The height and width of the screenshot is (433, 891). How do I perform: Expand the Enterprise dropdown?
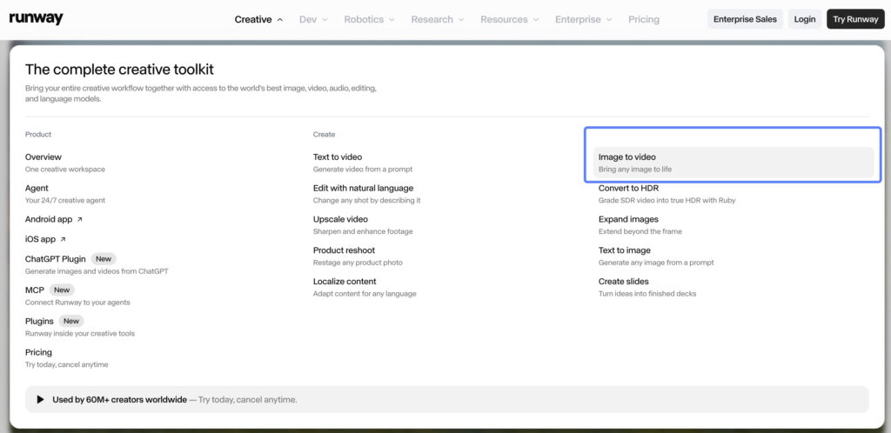click(584, 19)
